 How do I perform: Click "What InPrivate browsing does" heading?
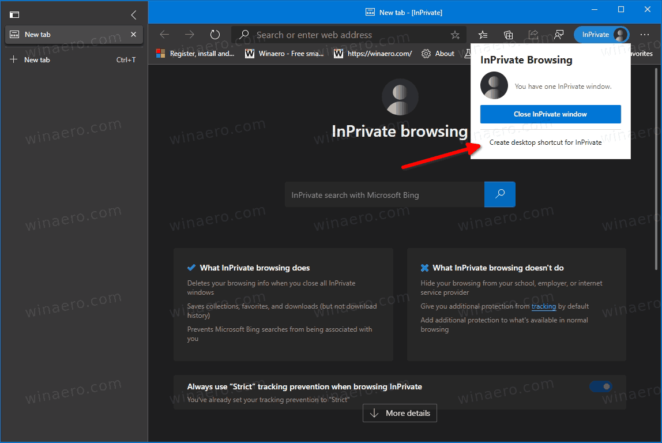coord(254,268)
